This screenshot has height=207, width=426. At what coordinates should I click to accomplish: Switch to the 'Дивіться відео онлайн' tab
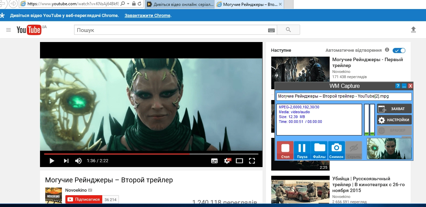179,4
